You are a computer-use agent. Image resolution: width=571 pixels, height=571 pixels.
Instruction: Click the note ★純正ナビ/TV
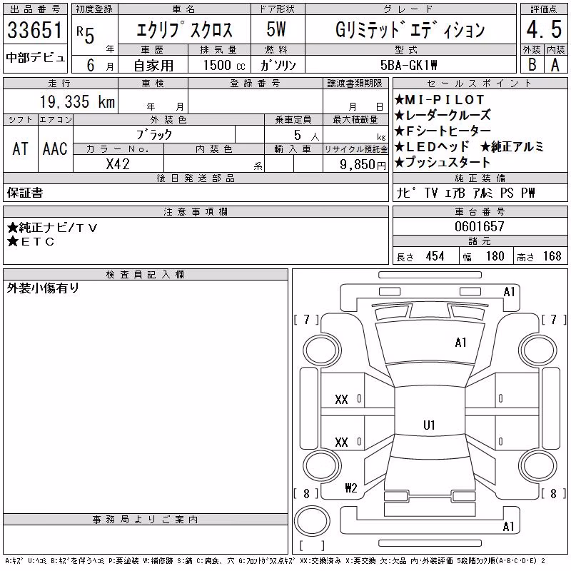coord(52,228)
